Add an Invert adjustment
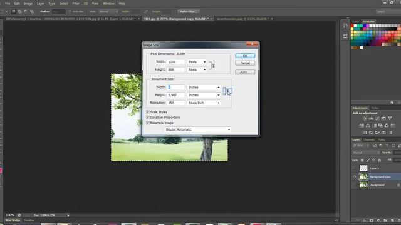 [365, 132]
